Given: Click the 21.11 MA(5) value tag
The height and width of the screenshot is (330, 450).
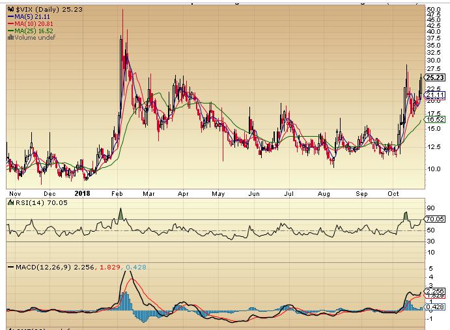Looking at the screenshot, I should [x=434, y=95].
